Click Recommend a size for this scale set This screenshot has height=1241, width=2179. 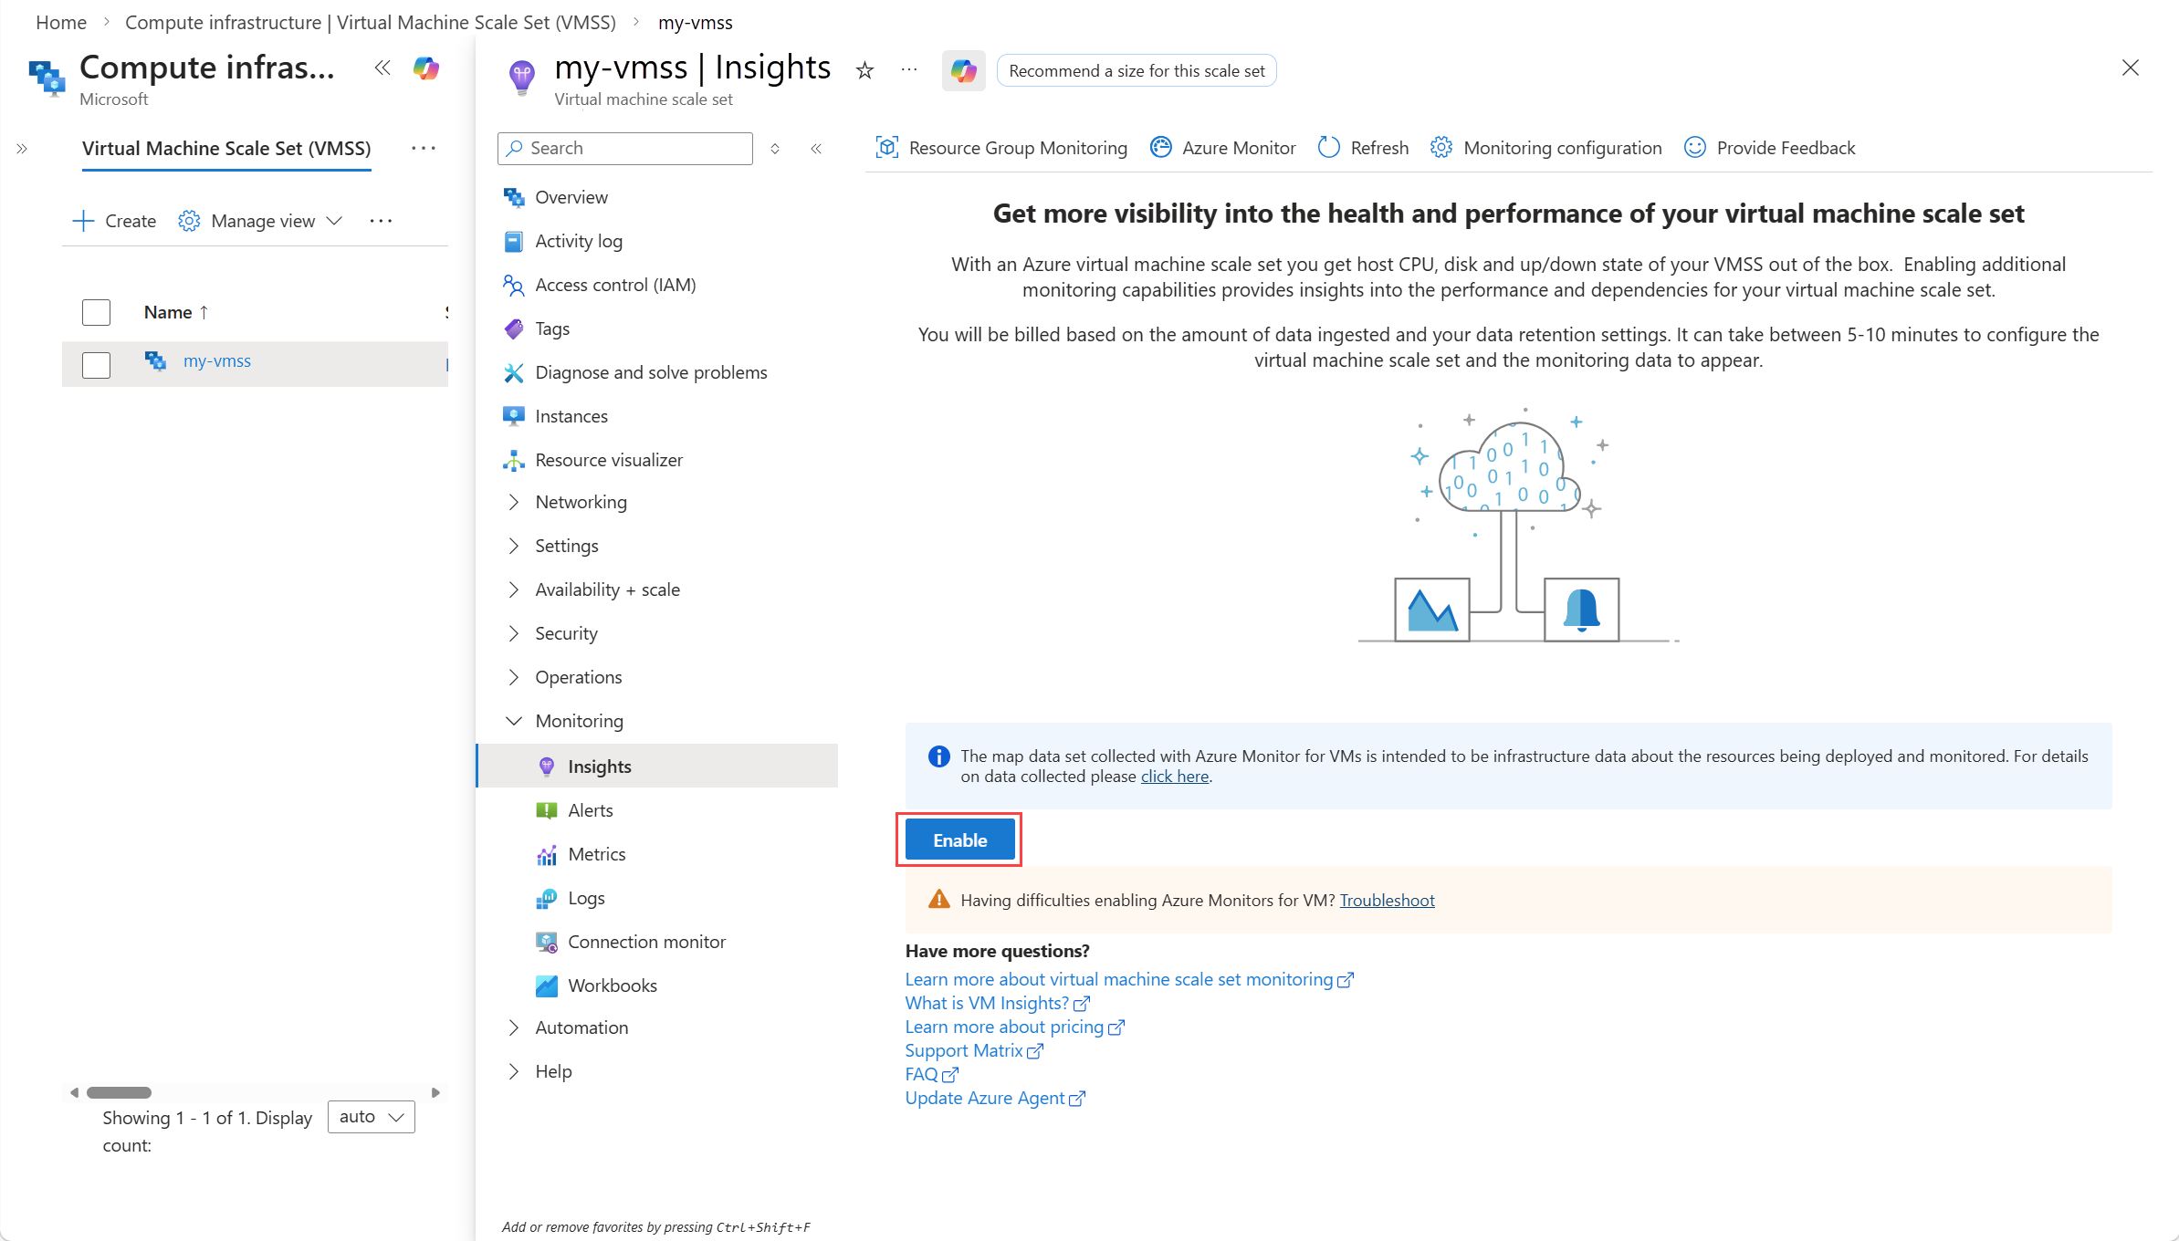click(x=1137, y=70)
